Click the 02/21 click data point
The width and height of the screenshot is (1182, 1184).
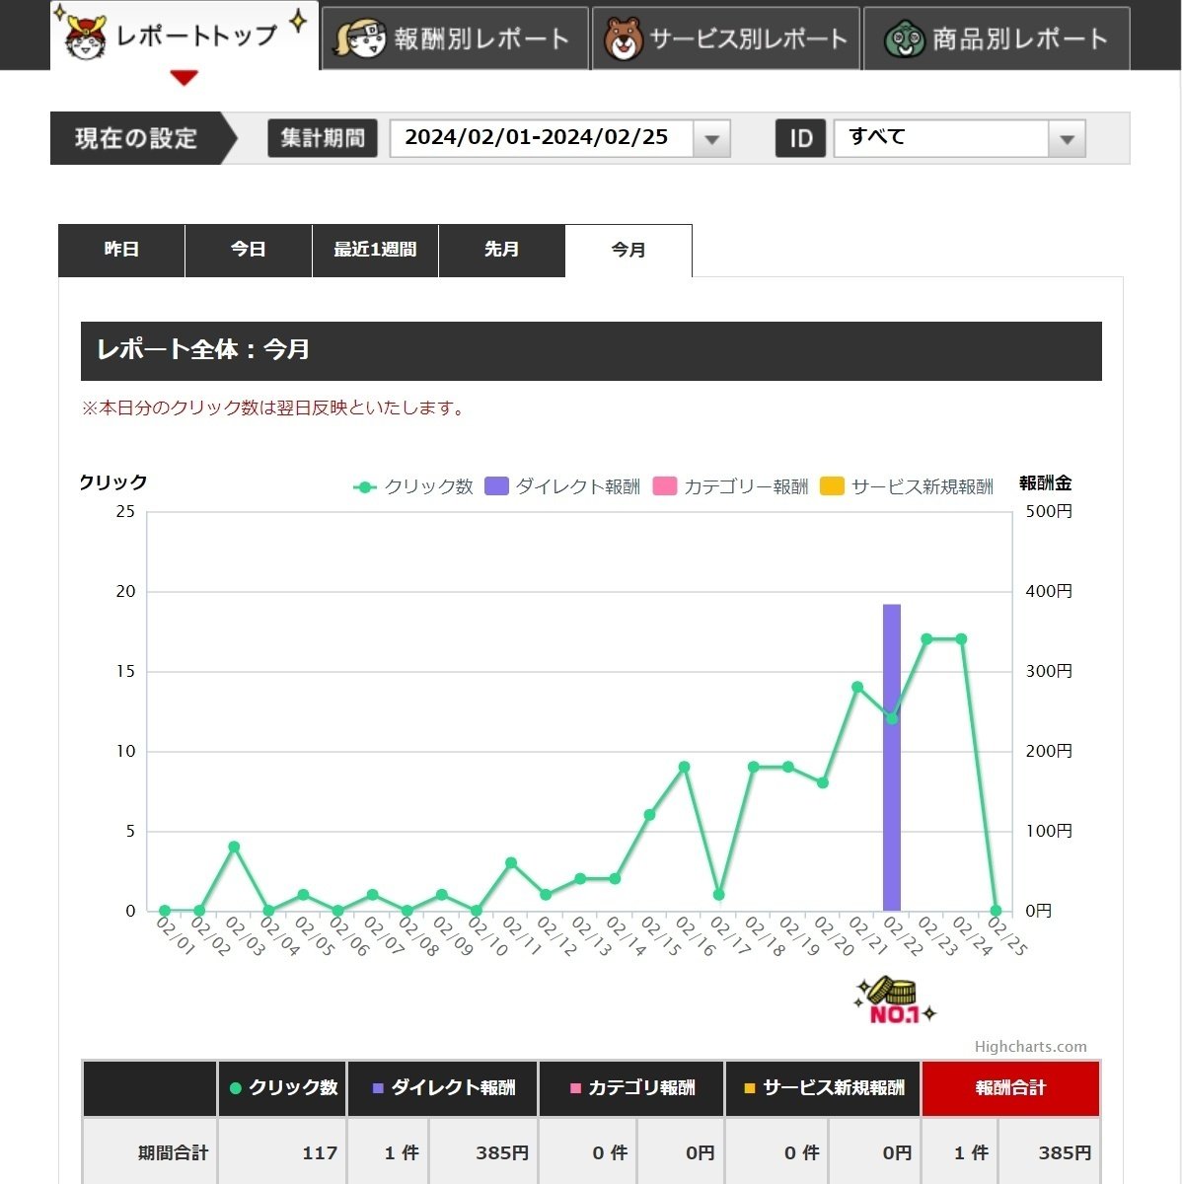coord(857,687)
